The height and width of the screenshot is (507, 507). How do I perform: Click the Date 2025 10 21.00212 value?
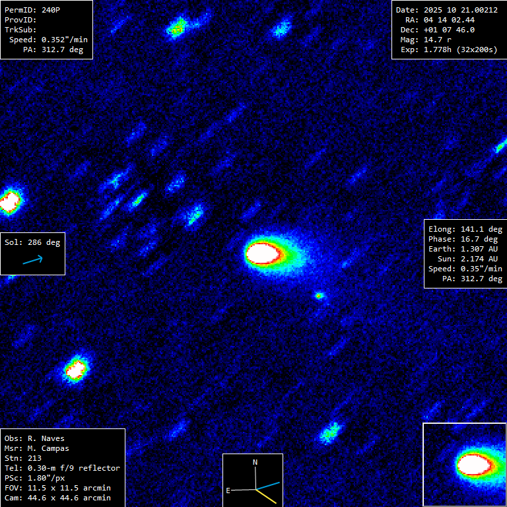(447, 10)
